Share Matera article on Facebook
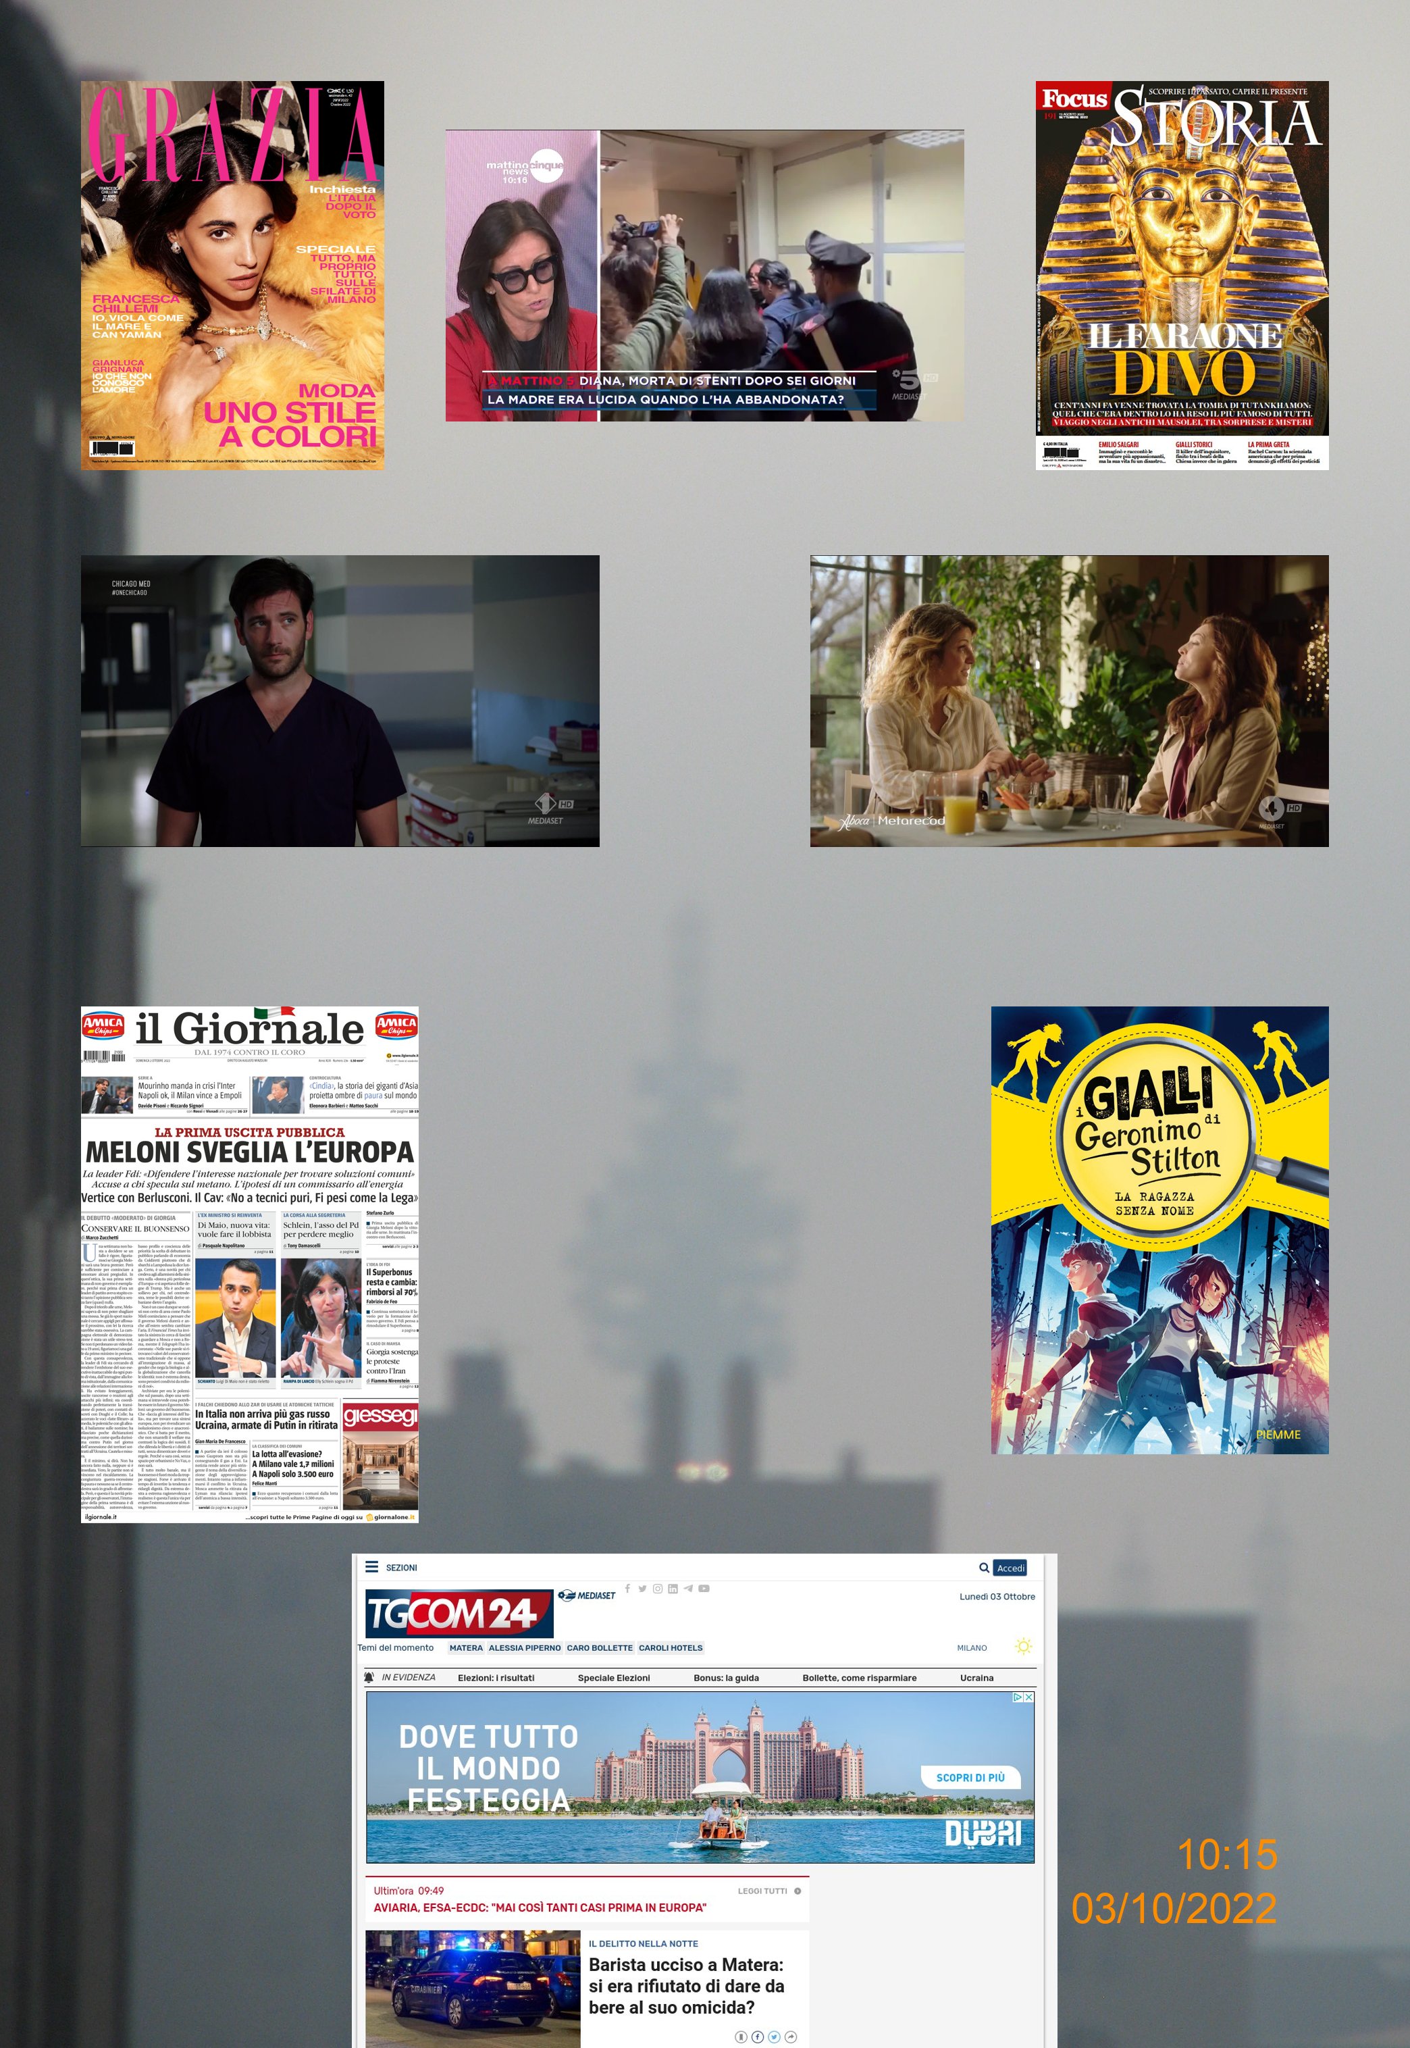This screenshot has width=1410, height=2048. click(x=757, y=2037)
